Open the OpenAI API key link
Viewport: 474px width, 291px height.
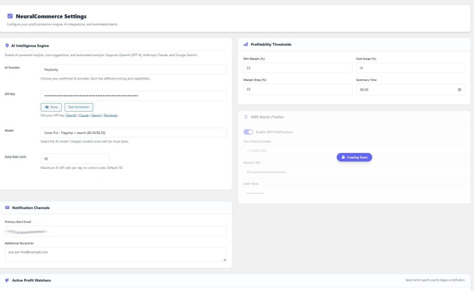tap(71, 115)
